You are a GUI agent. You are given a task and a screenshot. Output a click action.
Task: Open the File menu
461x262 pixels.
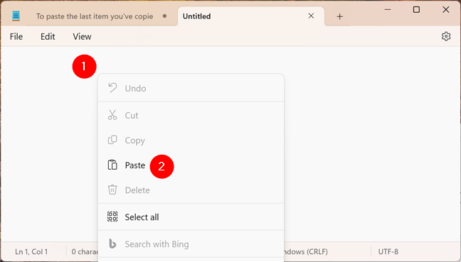(x=16, y=37)
